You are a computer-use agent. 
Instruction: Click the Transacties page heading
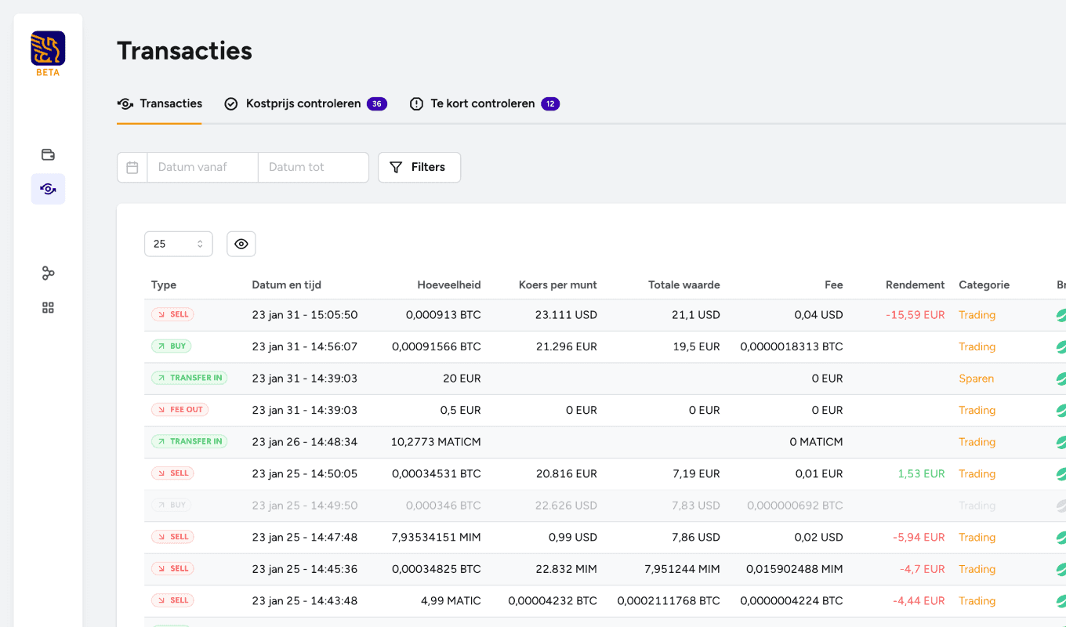pyautogui.click(x=184, y=51)
